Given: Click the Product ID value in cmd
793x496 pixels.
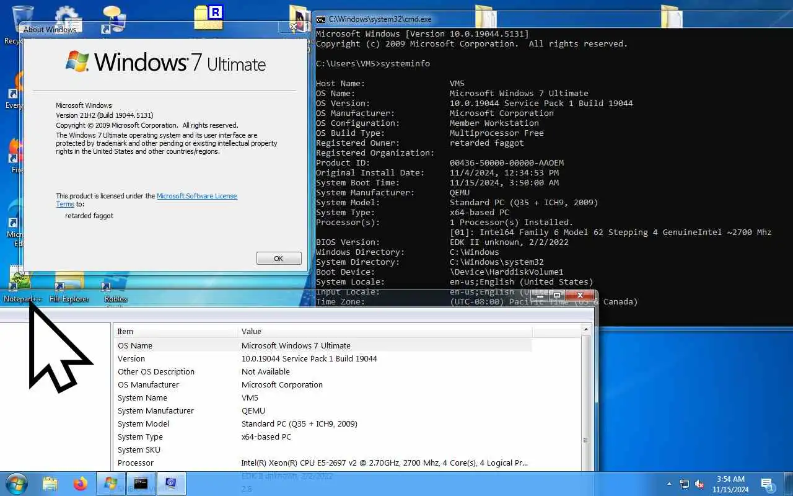Looking at the screenshot, I should (x=507, y=162).
